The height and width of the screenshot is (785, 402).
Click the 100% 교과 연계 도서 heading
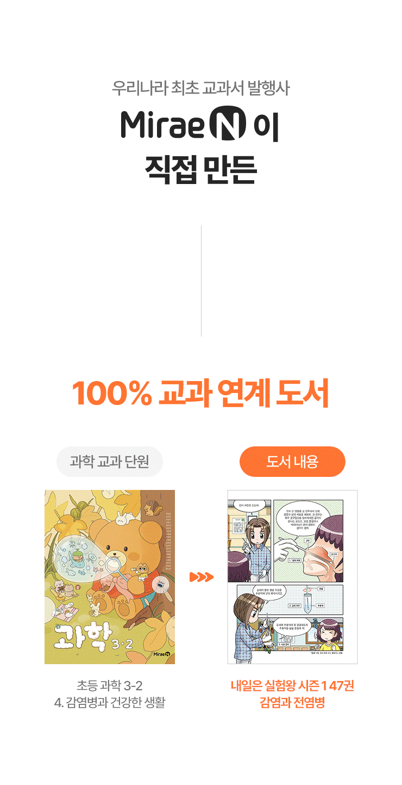coord(201,394)
